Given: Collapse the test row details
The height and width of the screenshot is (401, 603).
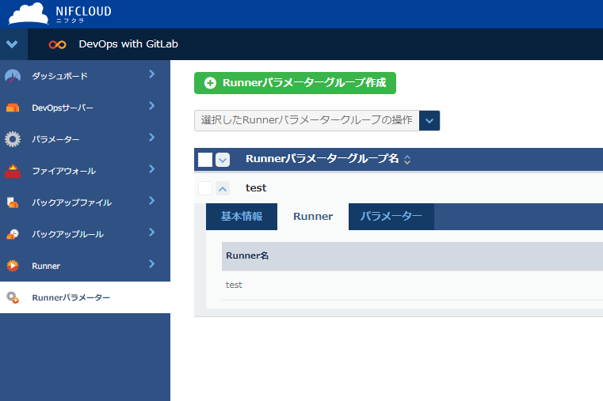Looking at the screenshot, I should coord(223,188).
